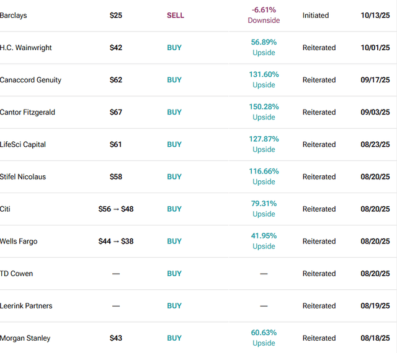Click the $56 → $48 Citi price target

(x=116, y=209)
